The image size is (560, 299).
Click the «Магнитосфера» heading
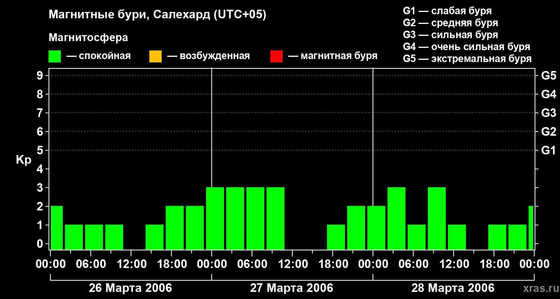click(88, 38)
